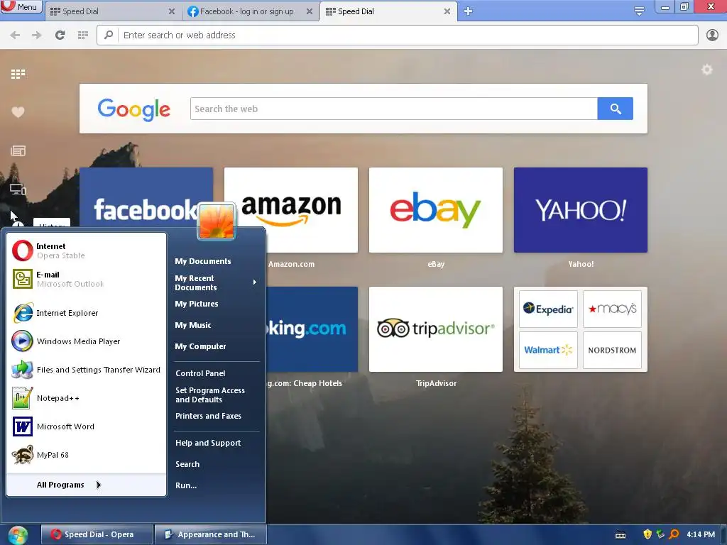This screenshot has height=545, width=727.
Task: Open Speed Dial from the toolbar grid icon
Action: (83, 35)
